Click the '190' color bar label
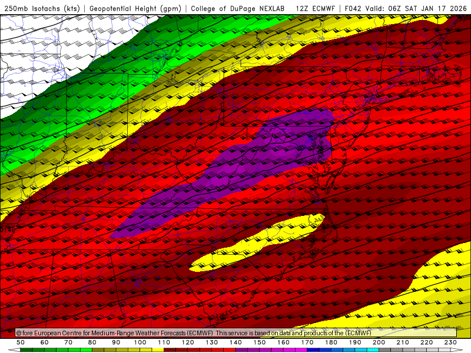 [356, 342]
